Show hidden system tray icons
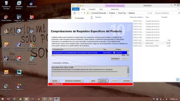 151,99
